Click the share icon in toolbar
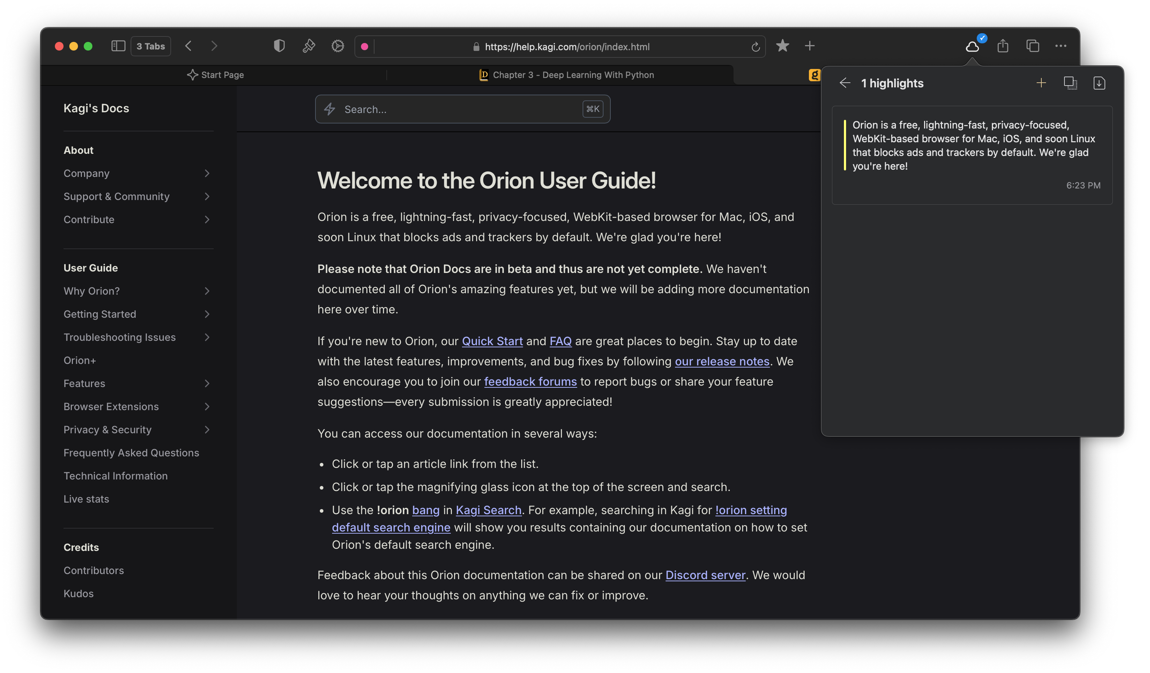1150x673 pixels. point(1003,46)
